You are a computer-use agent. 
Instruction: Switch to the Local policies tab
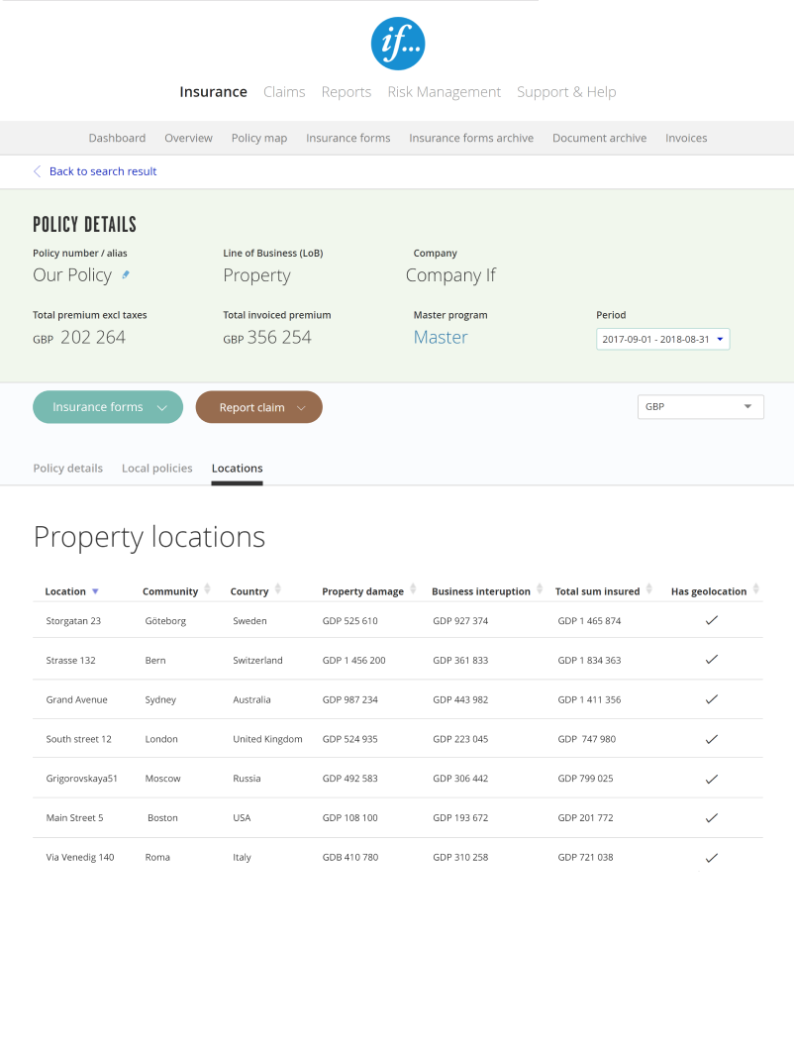click(x=156, y=468)
